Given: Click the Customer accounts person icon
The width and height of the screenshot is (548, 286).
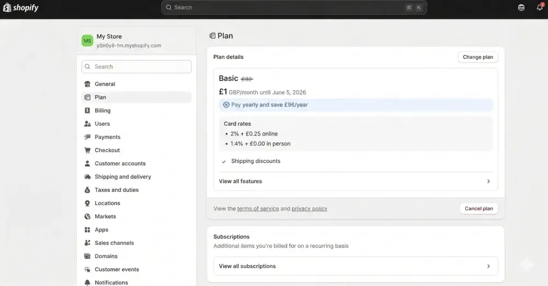Looking at the screenshot, I should tap(87, 164).
